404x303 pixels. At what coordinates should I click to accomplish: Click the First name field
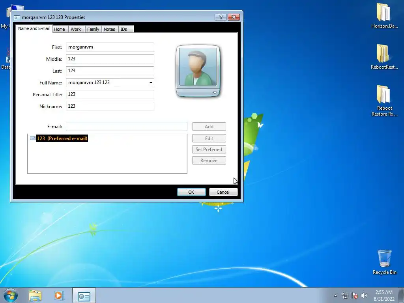pos(110,47)
